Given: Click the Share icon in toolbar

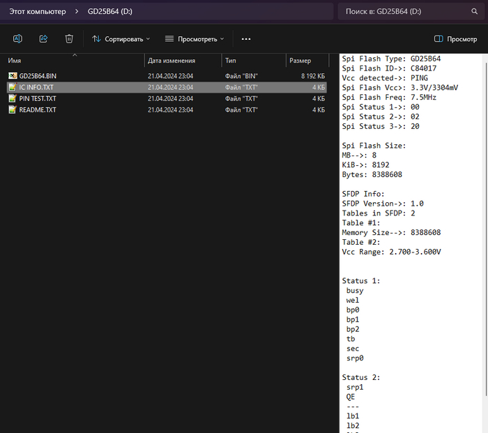Looking at the screenshot, I should click(43, 39).
